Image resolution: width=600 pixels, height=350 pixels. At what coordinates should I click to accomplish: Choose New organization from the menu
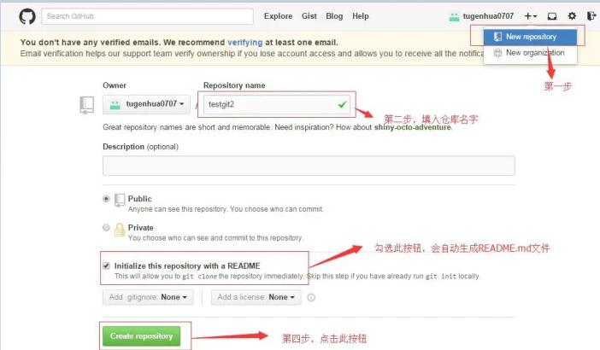(x=530, y=53)
